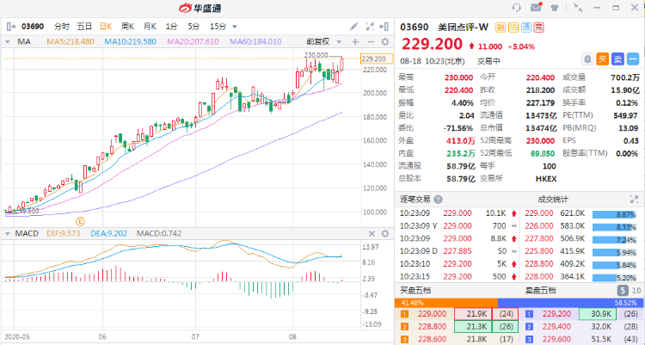Image resolution: width=645 pixels, height=345 pixels.
Task: Click the MA5:218.480 legend label
Action: (x=71, y=42)
